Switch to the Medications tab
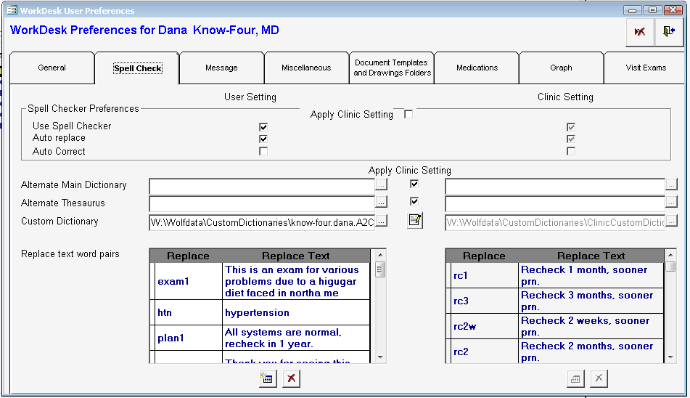The height and width of the screenshot is (398, 690). pos(477,68)
